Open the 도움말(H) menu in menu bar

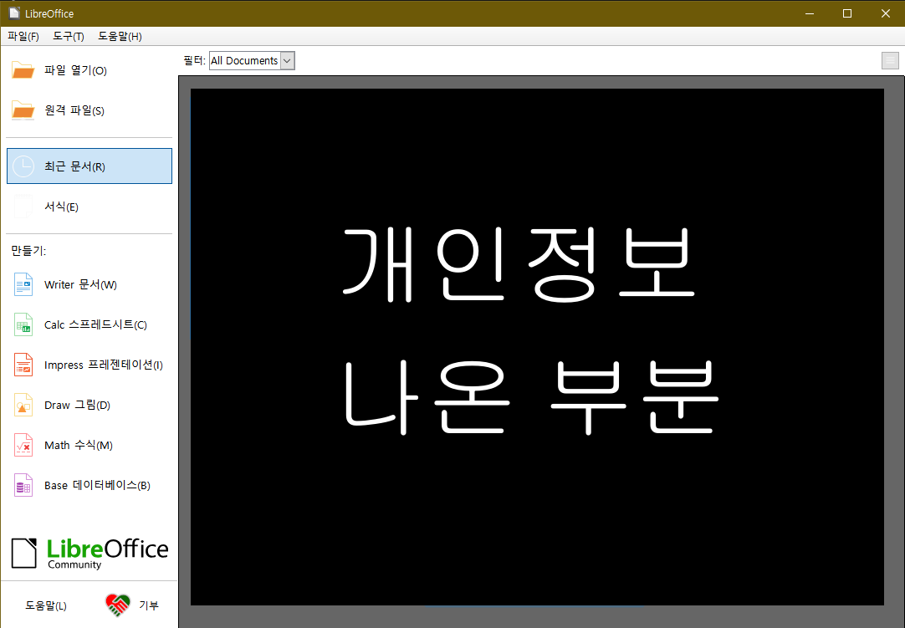(120, 36)
